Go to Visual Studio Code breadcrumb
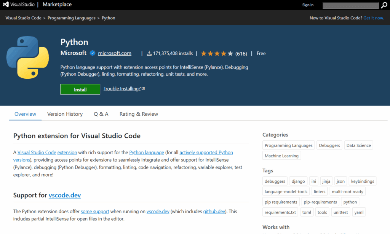This screenshot has height=234, width=390. [23, 18]
